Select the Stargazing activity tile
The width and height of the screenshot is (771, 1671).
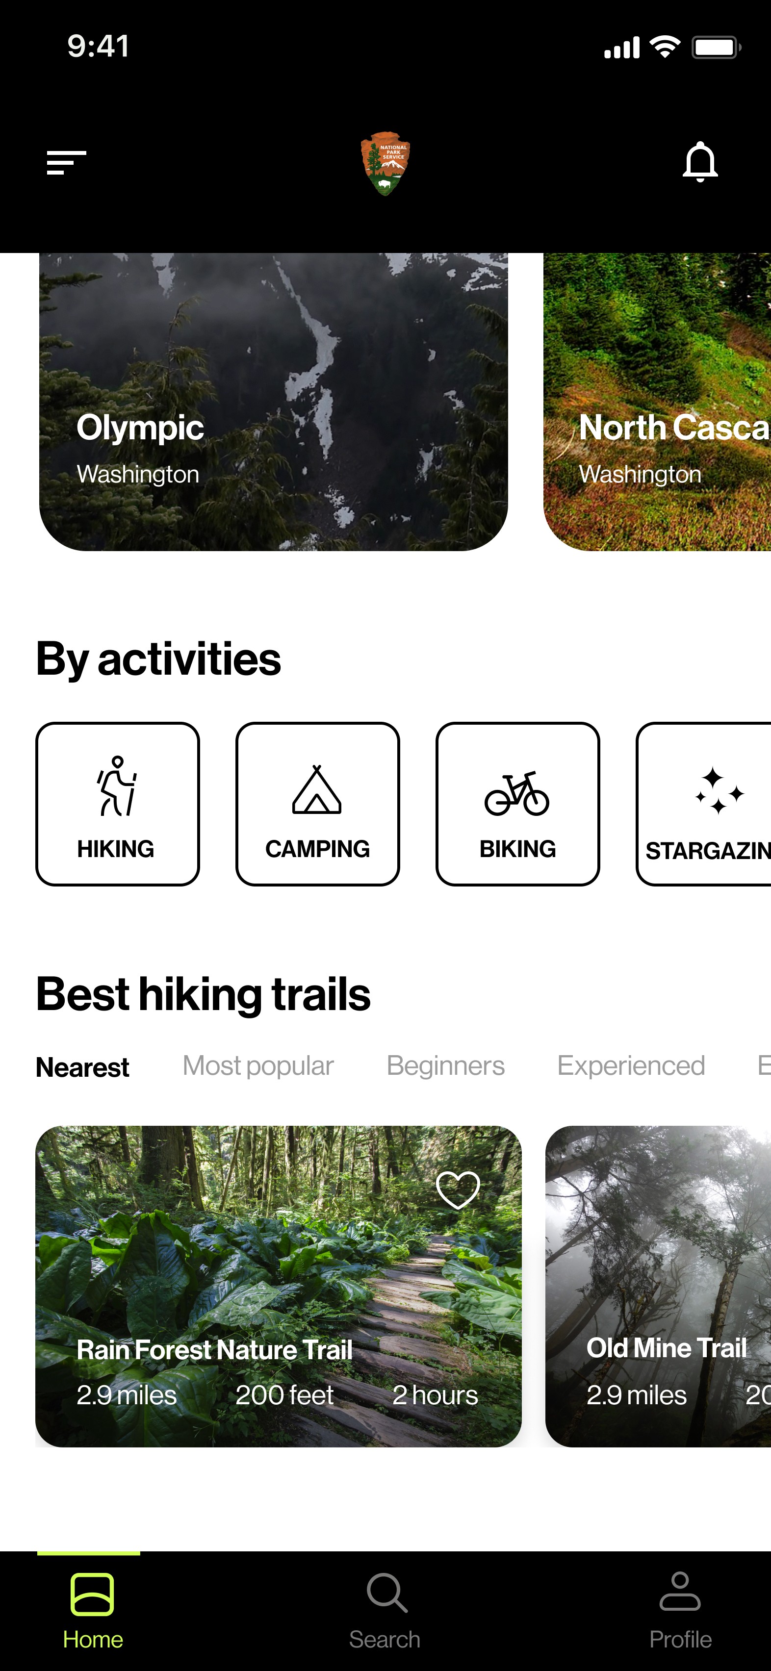(703, 804)
